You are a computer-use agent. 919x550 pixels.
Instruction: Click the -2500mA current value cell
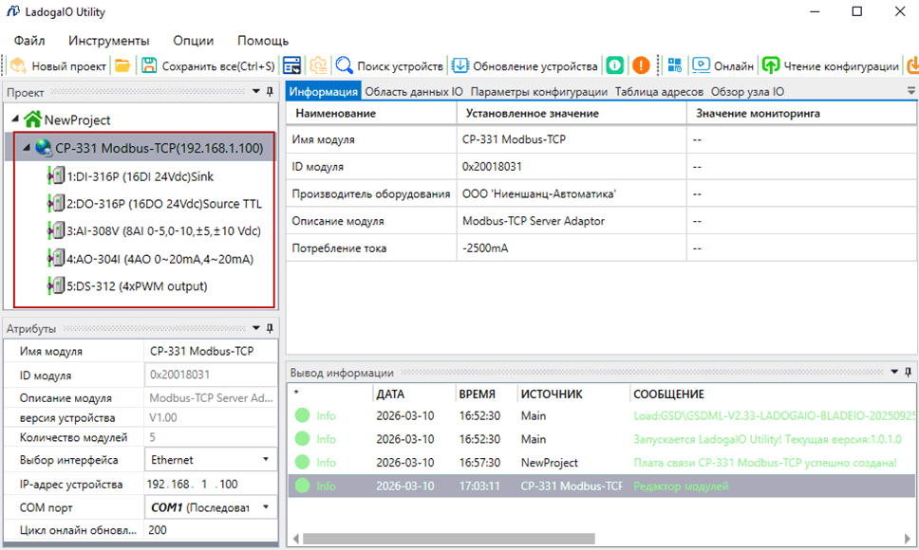point(572,248)
